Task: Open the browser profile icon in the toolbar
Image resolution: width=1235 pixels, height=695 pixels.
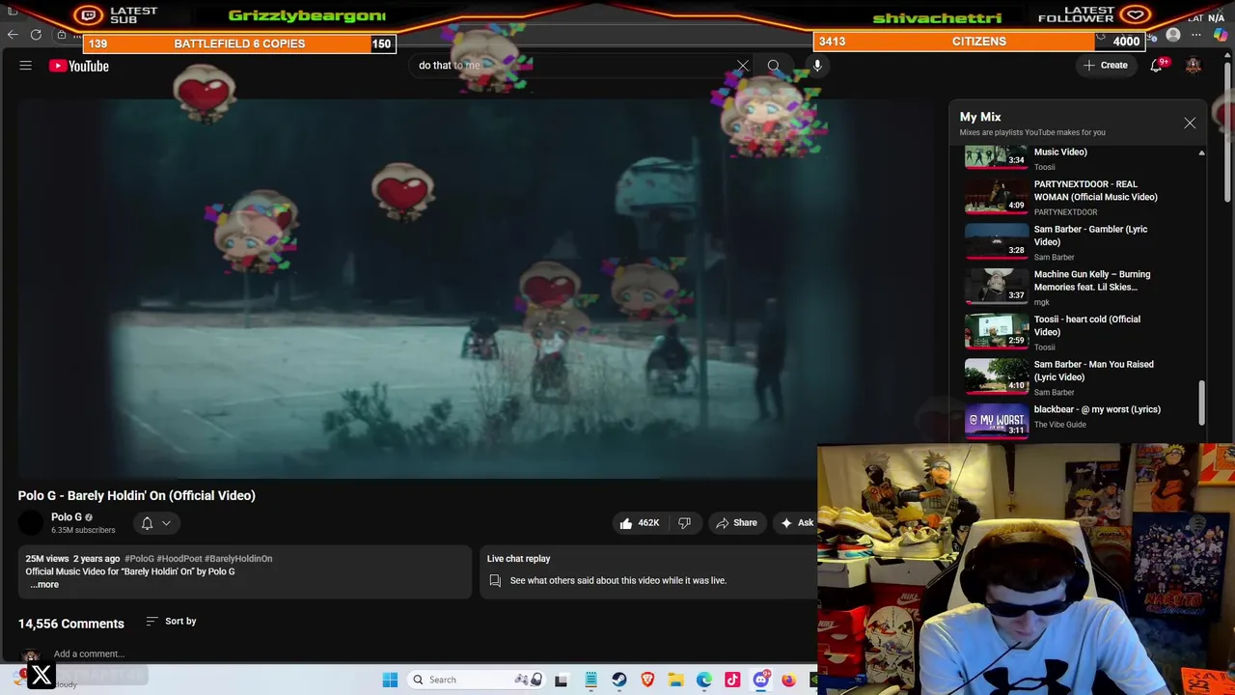Action: [1173, 36]
